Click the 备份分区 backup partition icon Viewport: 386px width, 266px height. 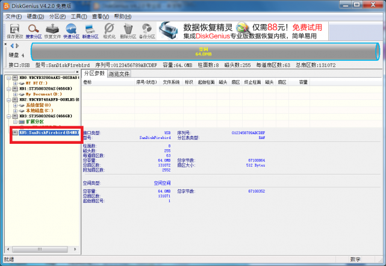(147, 31)
